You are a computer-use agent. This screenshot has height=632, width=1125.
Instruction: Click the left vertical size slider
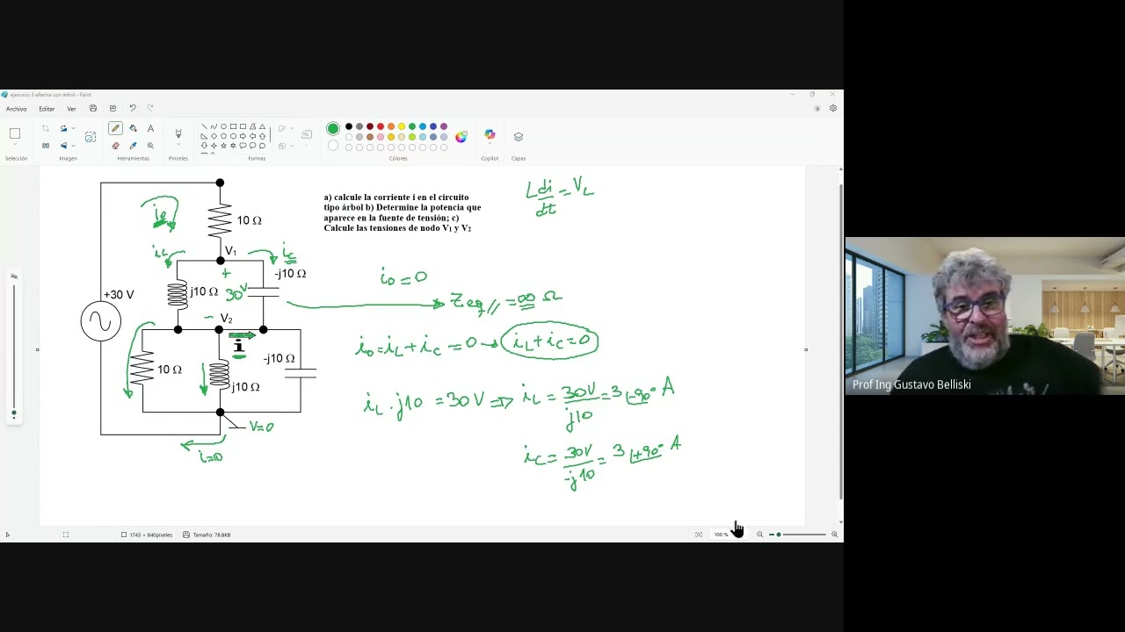tap(14, 348)
